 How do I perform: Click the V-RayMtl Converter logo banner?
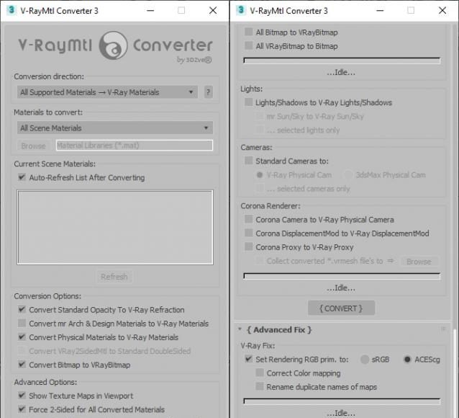pos(115,48)
